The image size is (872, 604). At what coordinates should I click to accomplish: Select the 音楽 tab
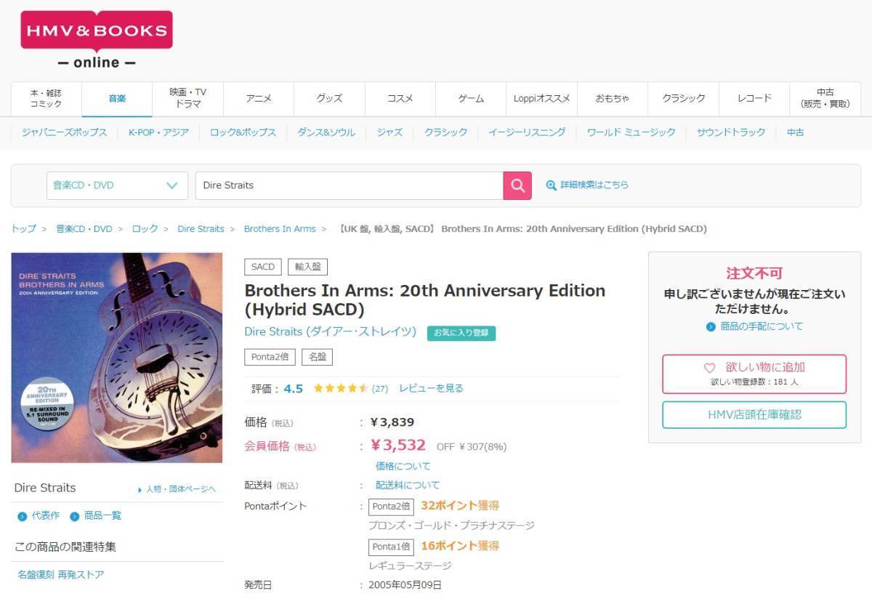pos(117,98)
